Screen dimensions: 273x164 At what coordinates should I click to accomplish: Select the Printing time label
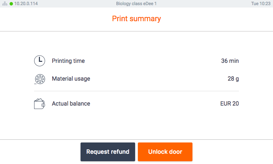pos(68,61)
